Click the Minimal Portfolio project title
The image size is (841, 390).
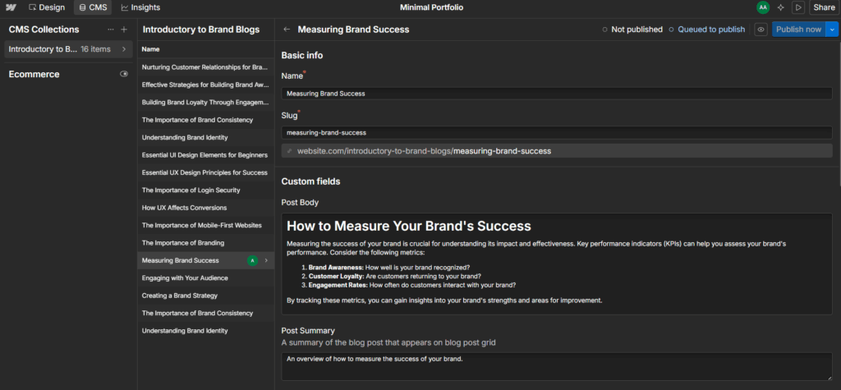coord(431,7)
